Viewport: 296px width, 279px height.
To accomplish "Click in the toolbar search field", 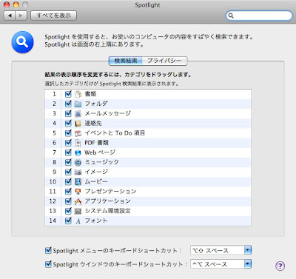I will pos(259,16).
